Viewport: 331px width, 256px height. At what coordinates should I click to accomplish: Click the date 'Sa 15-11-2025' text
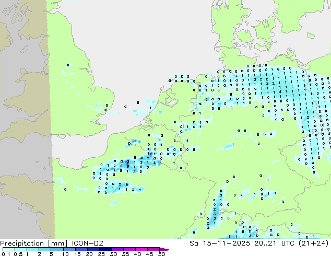(220, 243)
